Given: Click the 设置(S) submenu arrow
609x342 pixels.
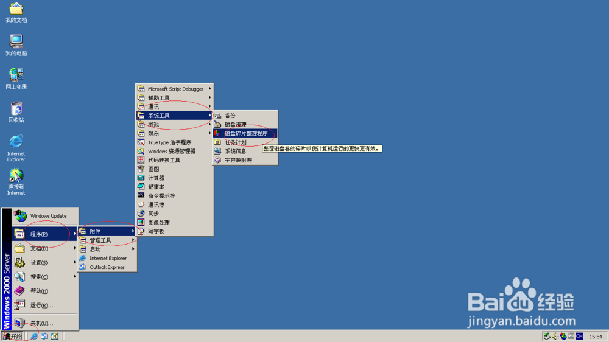Looking at the screenshot, I should pos(74,262).
